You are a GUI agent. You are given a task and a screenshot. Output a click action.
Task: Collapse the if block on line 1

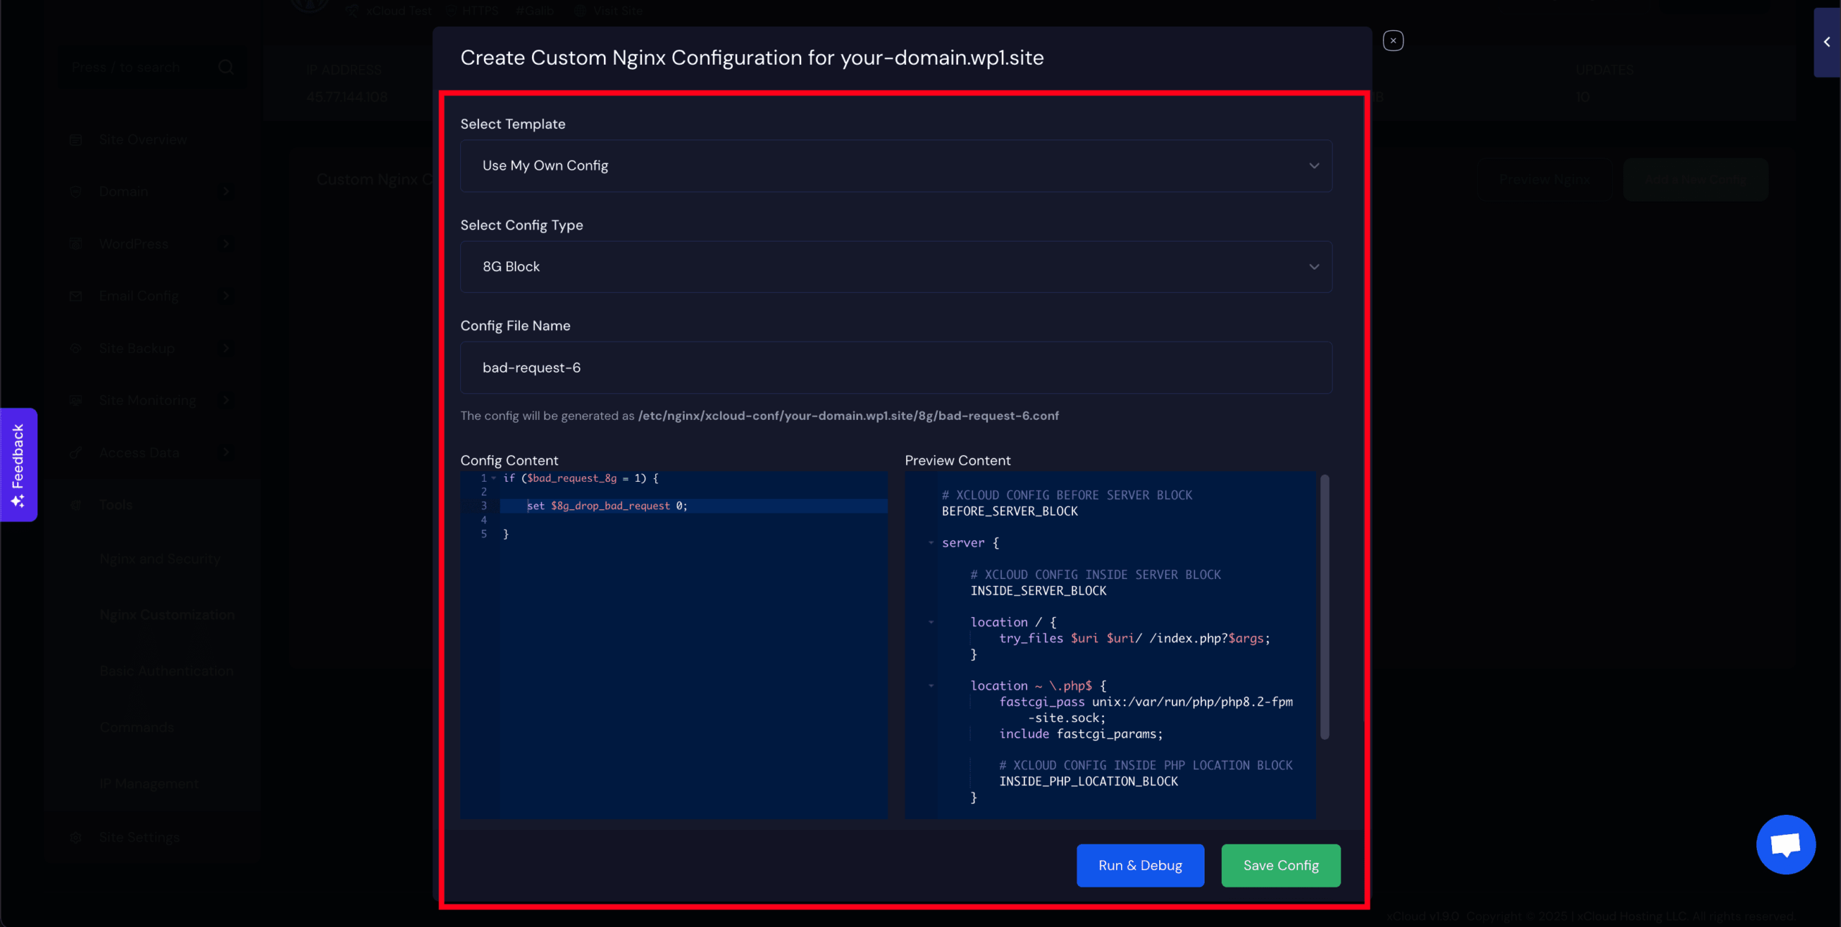[x=494, y=478]
